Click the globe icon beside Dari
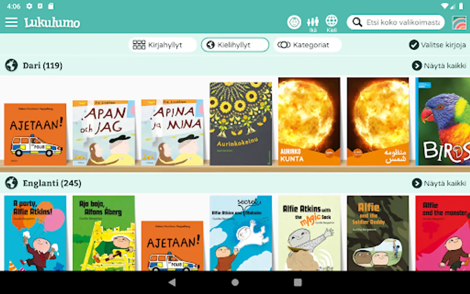 [x=11, y=65]
